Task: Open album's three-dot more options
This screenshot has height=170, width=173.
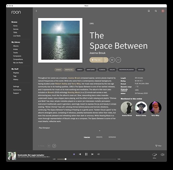Action: [x=118, y=60]
